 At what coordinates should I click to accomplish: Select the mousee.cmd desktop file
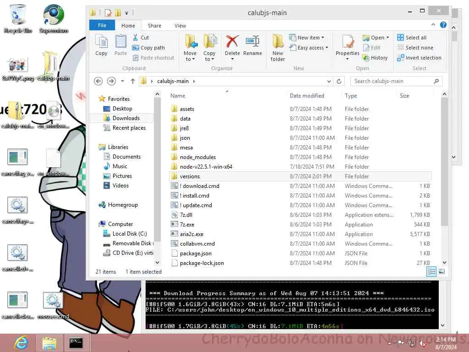point(53,305)
